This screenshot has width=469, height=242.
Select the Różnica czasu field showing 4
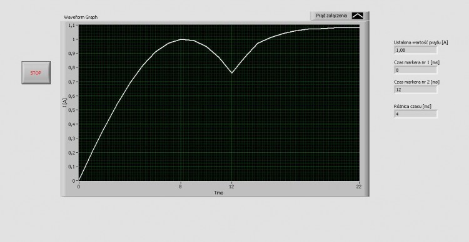pyautogui.click(x=415, y=114)
